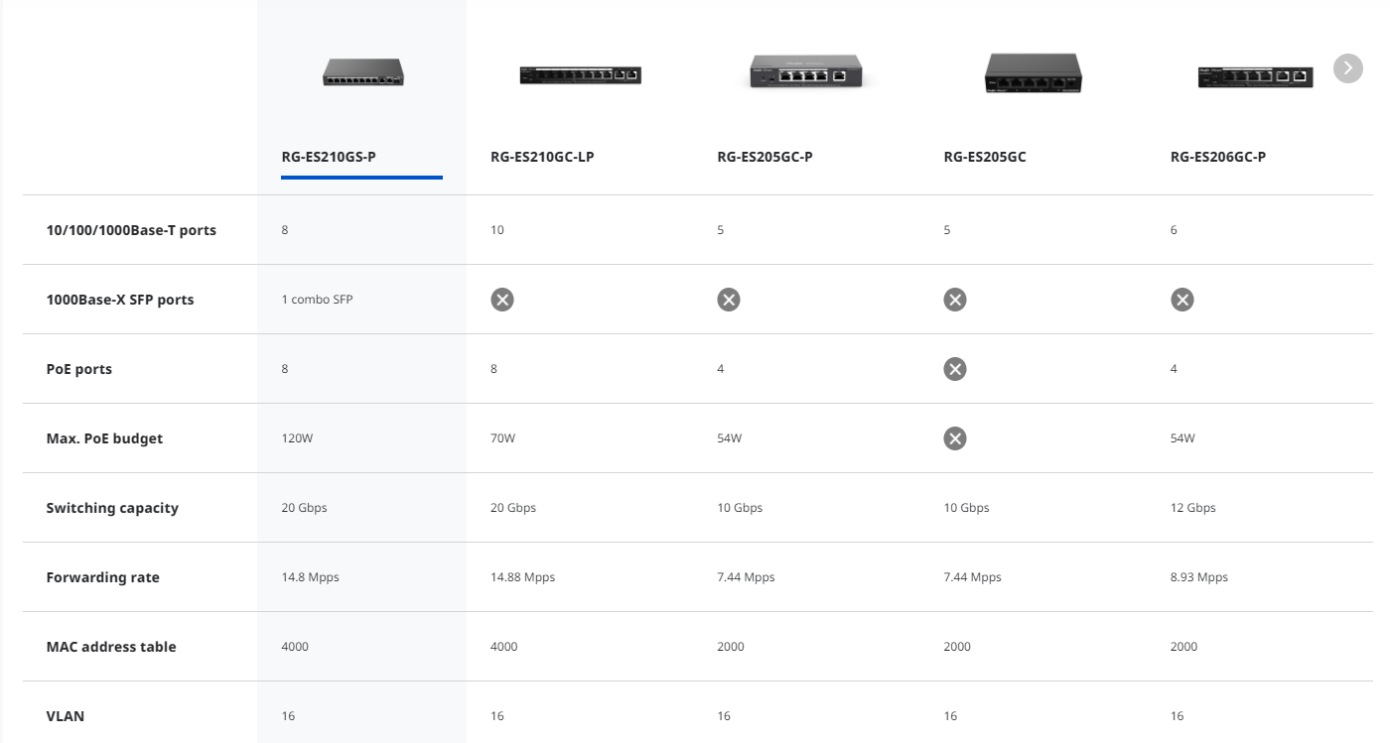Click the Max. PoE budget row label
The width and height of the screenshot is (1390, 743).
pos(104,438)
